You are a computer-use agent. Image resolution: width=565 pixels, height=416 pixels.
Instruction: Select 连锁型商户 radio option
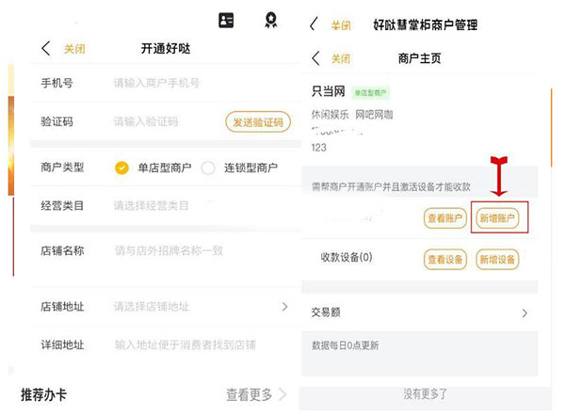208,168
